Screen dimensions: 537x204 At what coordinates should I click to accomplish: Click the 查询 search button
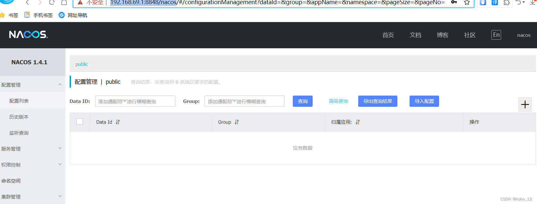(303, 101)
